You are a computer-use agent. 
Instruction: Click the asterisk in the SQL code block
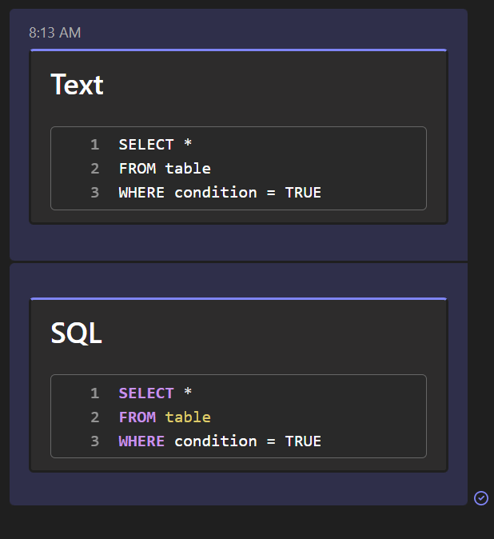point(188,393)
